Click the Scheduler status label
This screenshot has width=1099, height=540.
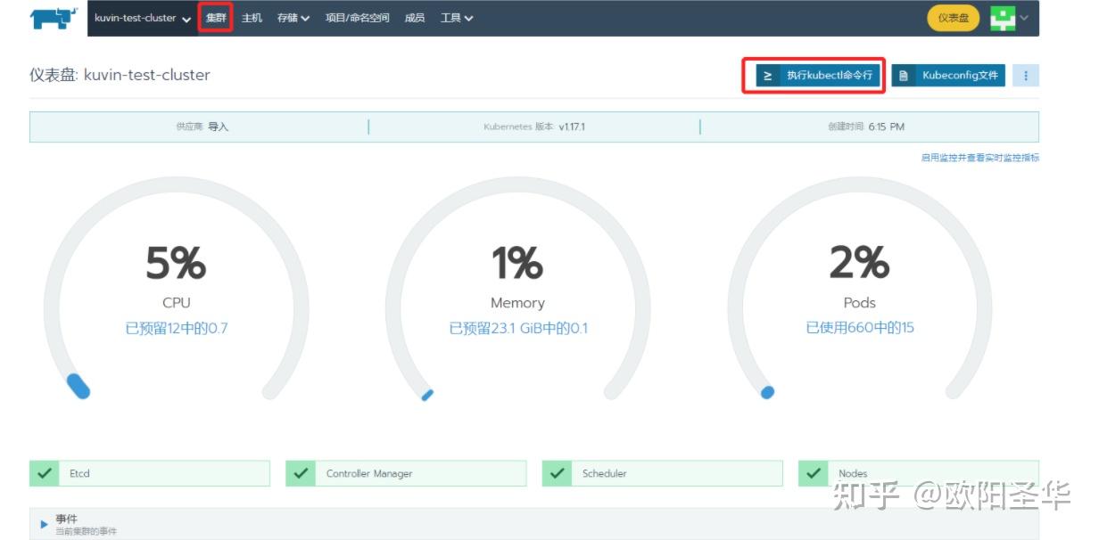tap(604, 474)
